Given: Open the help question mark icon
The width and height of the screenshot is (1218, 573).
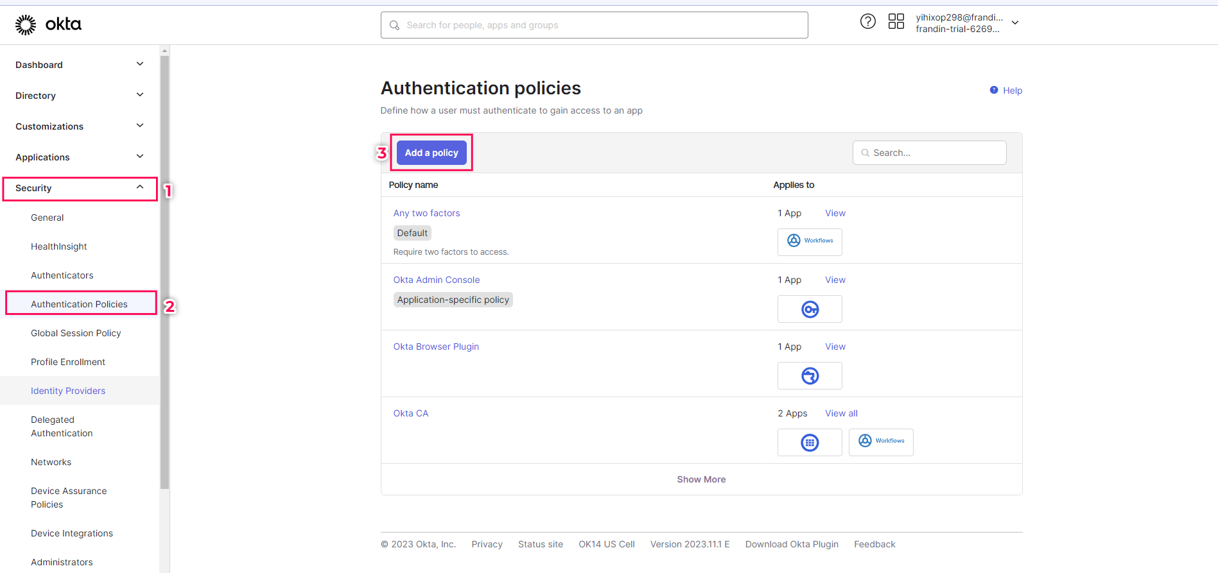Looking at the screenshot, I should (867, 22).
